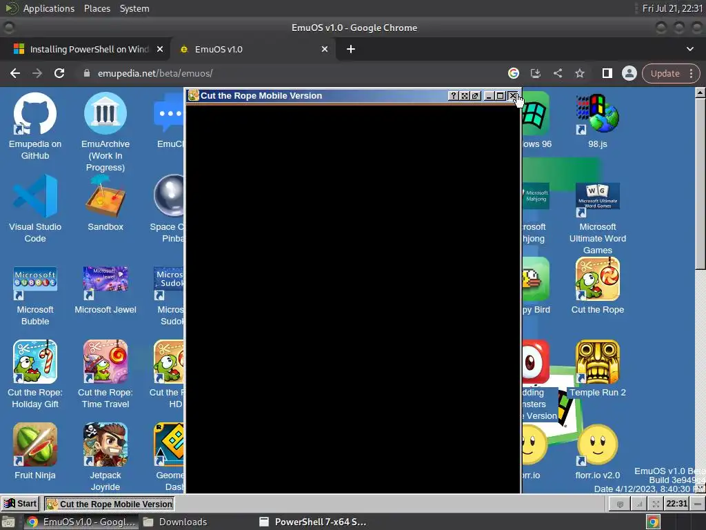Close the Installing PowerShell tab
Viewport: 706px width, 530px height.
(x=159, y=49)
